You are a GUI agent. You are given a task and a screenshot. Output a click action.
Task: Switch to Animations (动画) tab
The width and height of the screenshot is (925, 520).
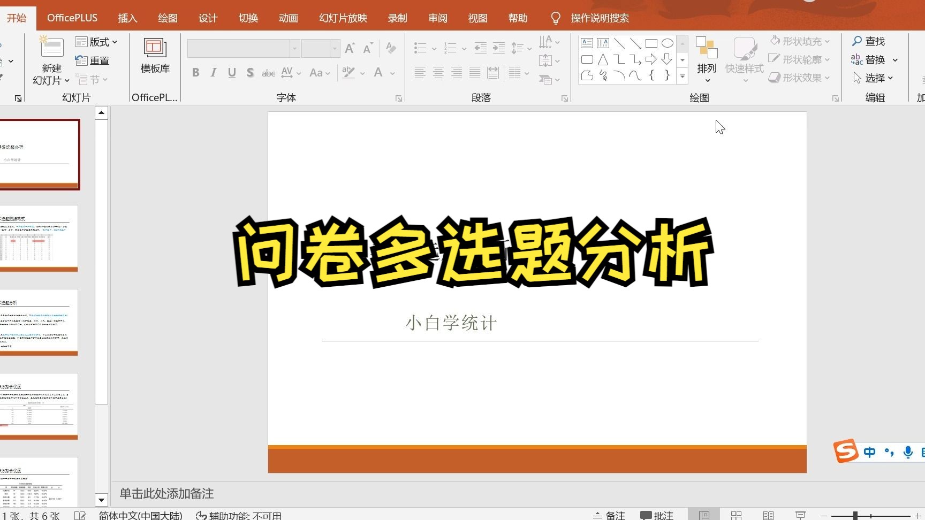(x=288, y=18)
